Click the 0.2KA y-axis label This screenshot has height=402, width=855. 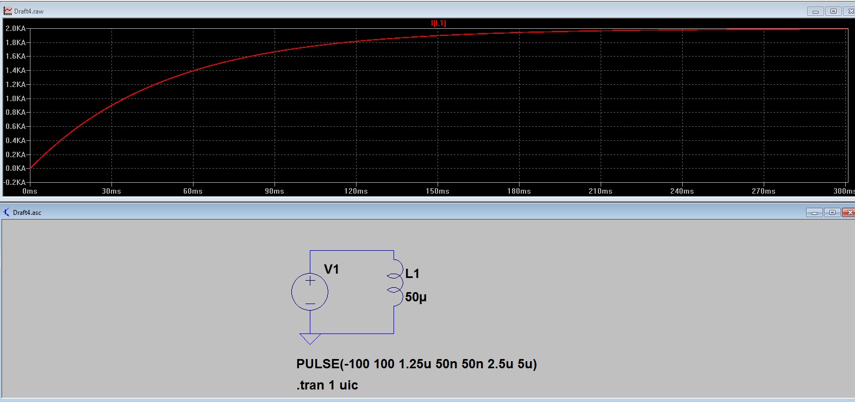(15, 154)
